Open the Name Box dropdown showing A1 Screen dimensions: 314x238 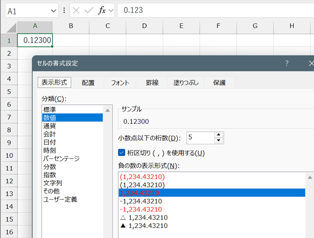tap(54, 11)
